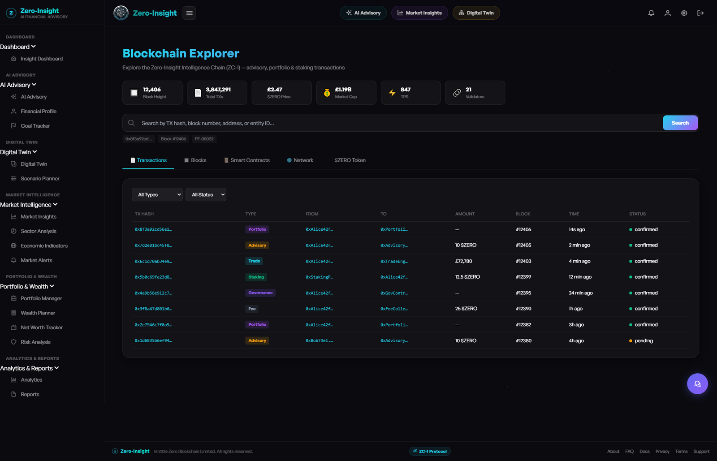Click the Fee type badge
Screen dimensions: 717x461
pyautogui.click(x=252, y=309)
